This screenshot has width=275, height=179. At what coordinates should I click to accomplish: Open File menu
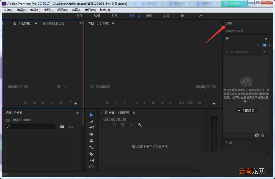(9, 10)
